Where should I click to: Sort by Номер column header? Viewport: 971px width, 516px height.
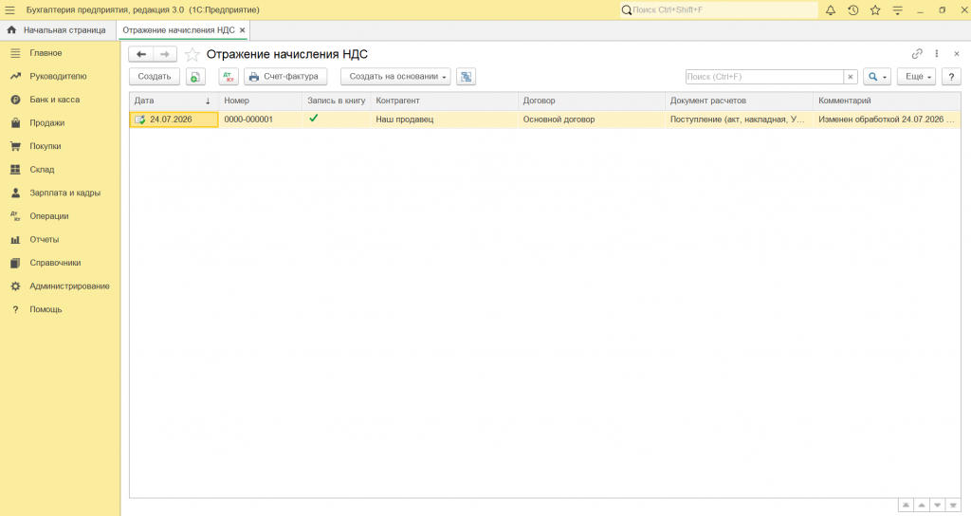(260, 101)
